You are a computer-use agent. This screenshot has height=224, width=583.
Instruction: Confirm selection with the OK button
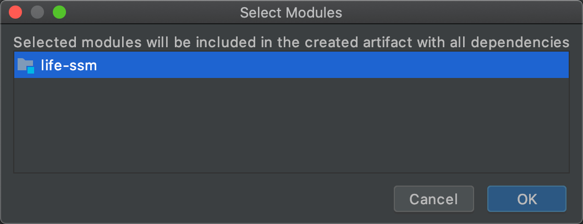[526, 199]
